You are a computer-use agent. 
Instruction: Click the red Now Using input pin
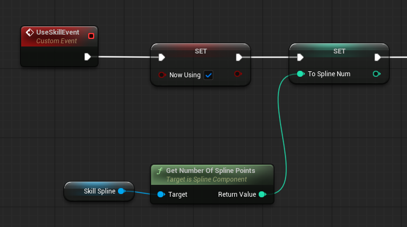(161, 75)
